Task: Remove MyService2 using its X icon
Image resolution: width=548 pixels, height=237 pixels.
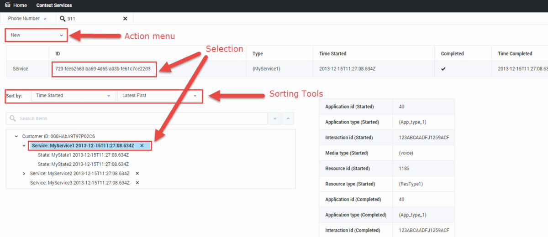Action: [x=137, y=174]
